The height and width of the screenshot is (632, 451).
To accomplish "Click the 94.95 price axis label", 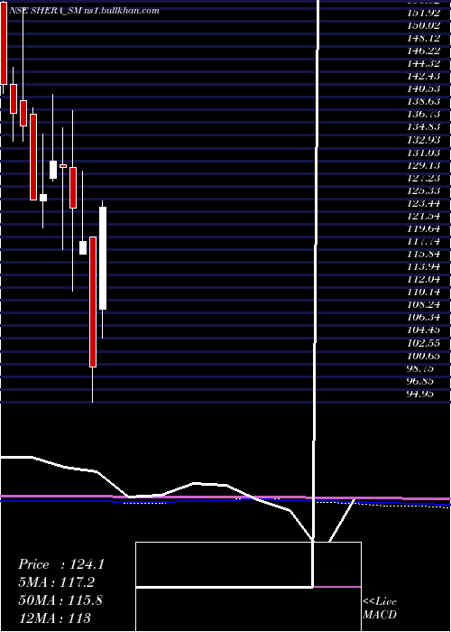I will coord(420,394).
